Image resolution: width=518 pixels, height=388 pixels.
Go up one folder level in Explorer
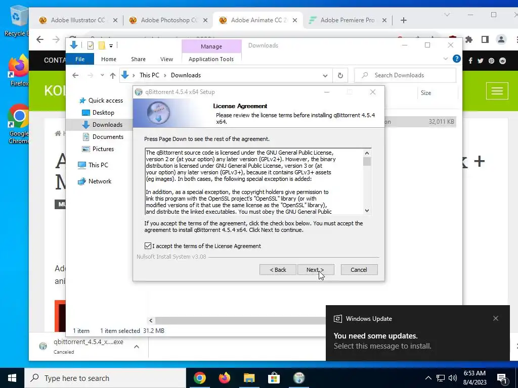(113, 76)
